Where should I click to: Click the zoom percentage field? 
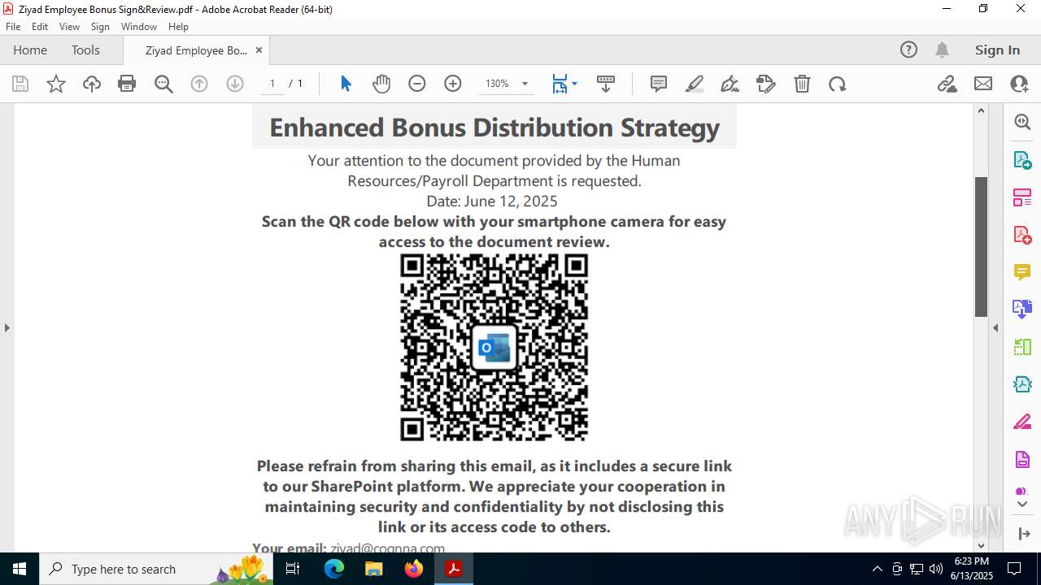tap(497, 84)
